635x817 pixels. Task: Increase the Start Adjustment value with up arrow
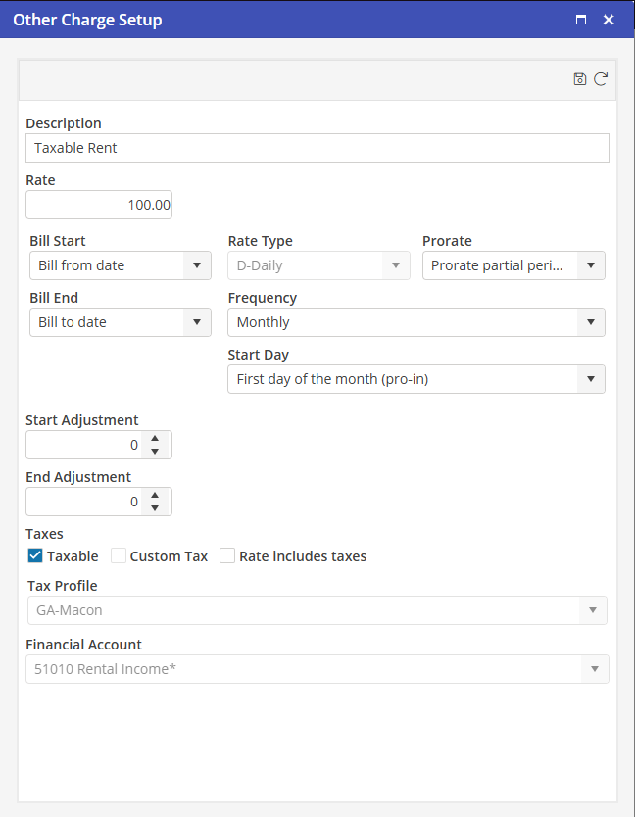155,440
